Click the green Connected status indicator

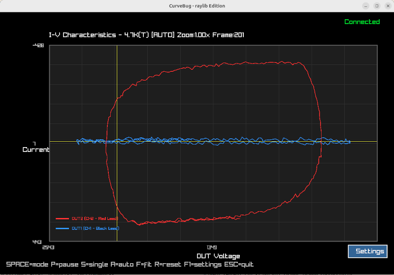[x=362, y=22]
